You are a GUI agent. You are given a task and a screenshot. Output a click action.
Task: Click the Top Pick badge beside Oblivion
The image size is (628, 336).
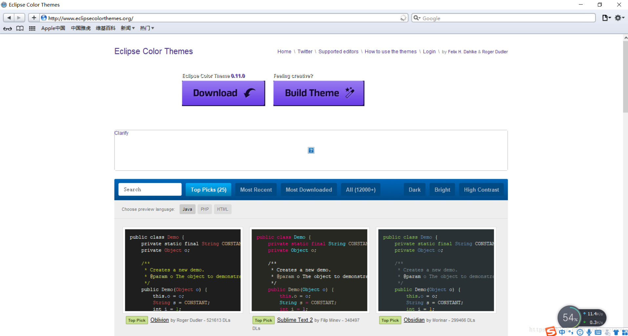coord(137,320)
